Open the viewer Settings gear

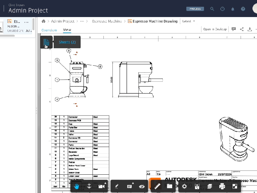pyautogui.click(x=184, y=186)
